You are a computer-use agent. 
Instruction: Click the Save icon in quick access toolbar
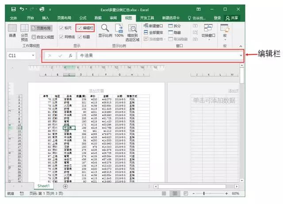coord(13,9)
